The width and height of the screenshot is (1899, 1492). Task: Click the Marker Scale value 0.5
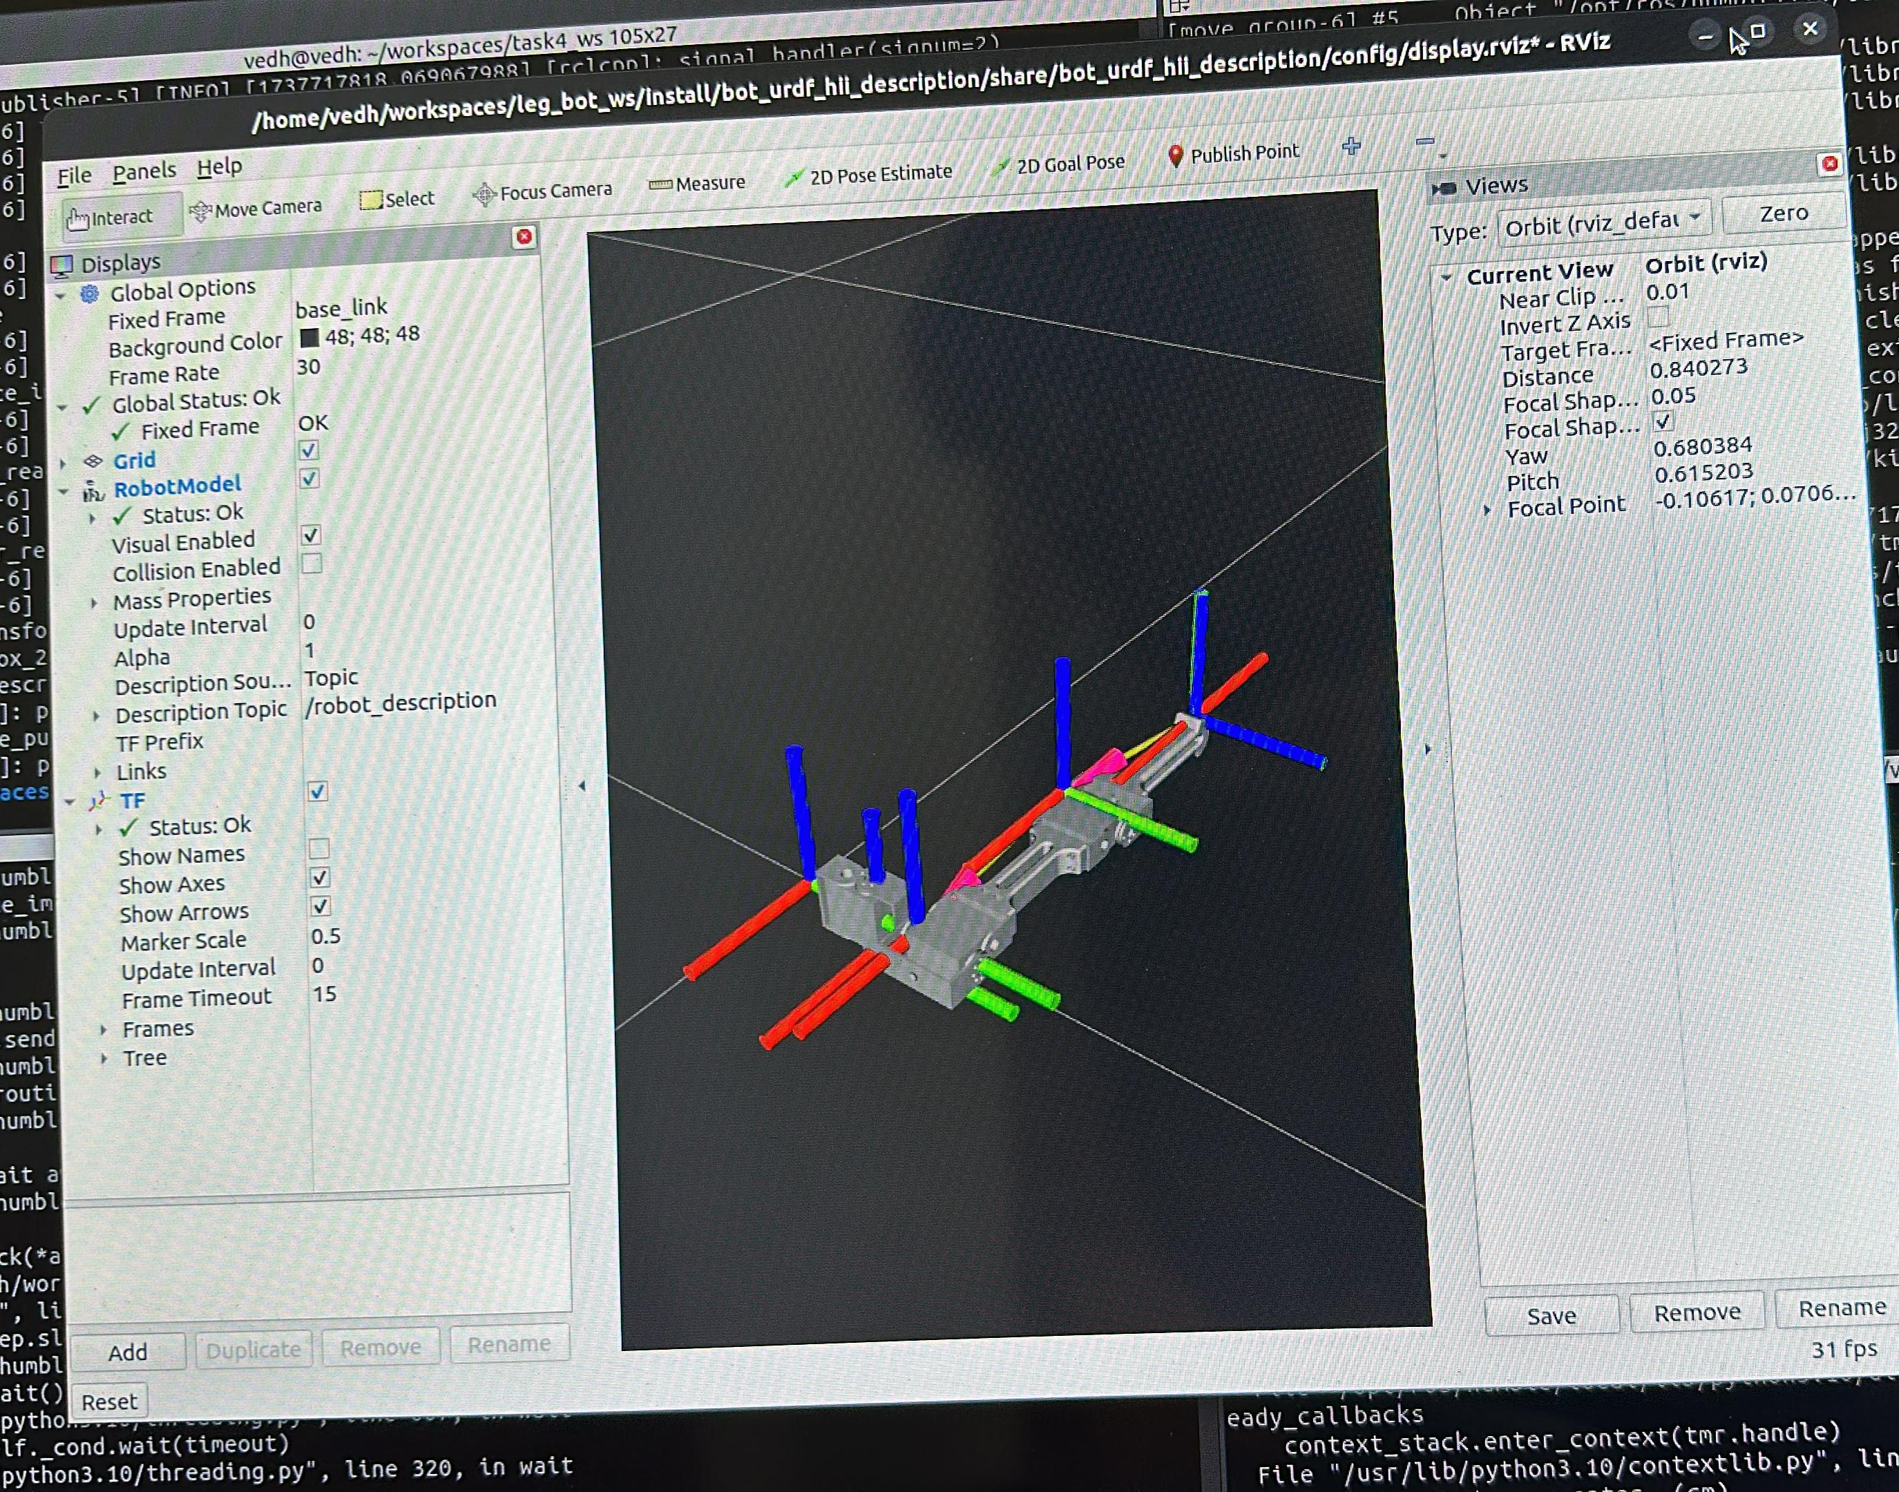pyautogui.click(x=326, y=937)
